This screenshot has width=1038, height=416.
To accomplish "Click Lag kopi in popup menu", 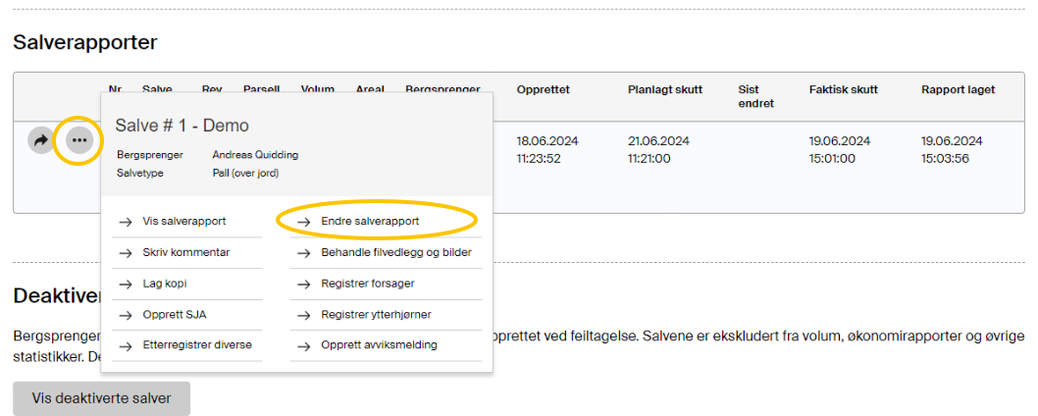I will click(x=165, y=284).
